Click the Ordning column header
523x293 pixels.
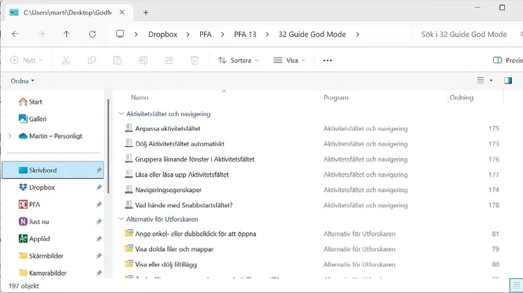pos(462,97)
